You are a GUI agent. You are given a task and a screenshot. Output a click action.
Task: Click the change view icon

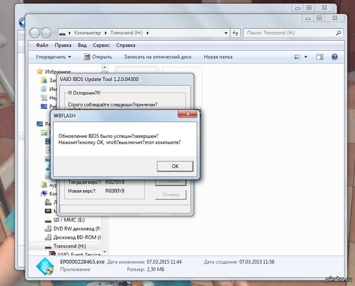coord(297,57)
